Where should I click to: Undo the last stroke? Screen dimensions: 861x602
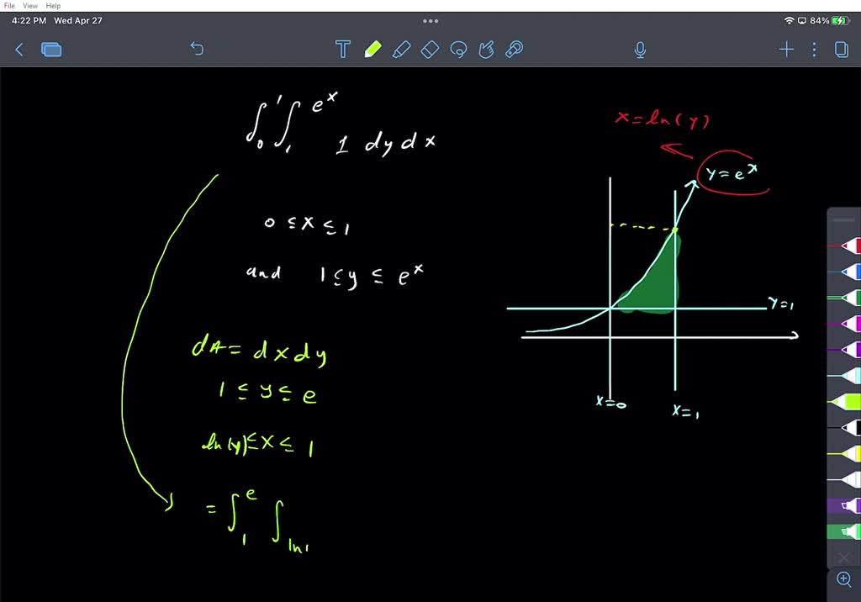tap(197, 50)
